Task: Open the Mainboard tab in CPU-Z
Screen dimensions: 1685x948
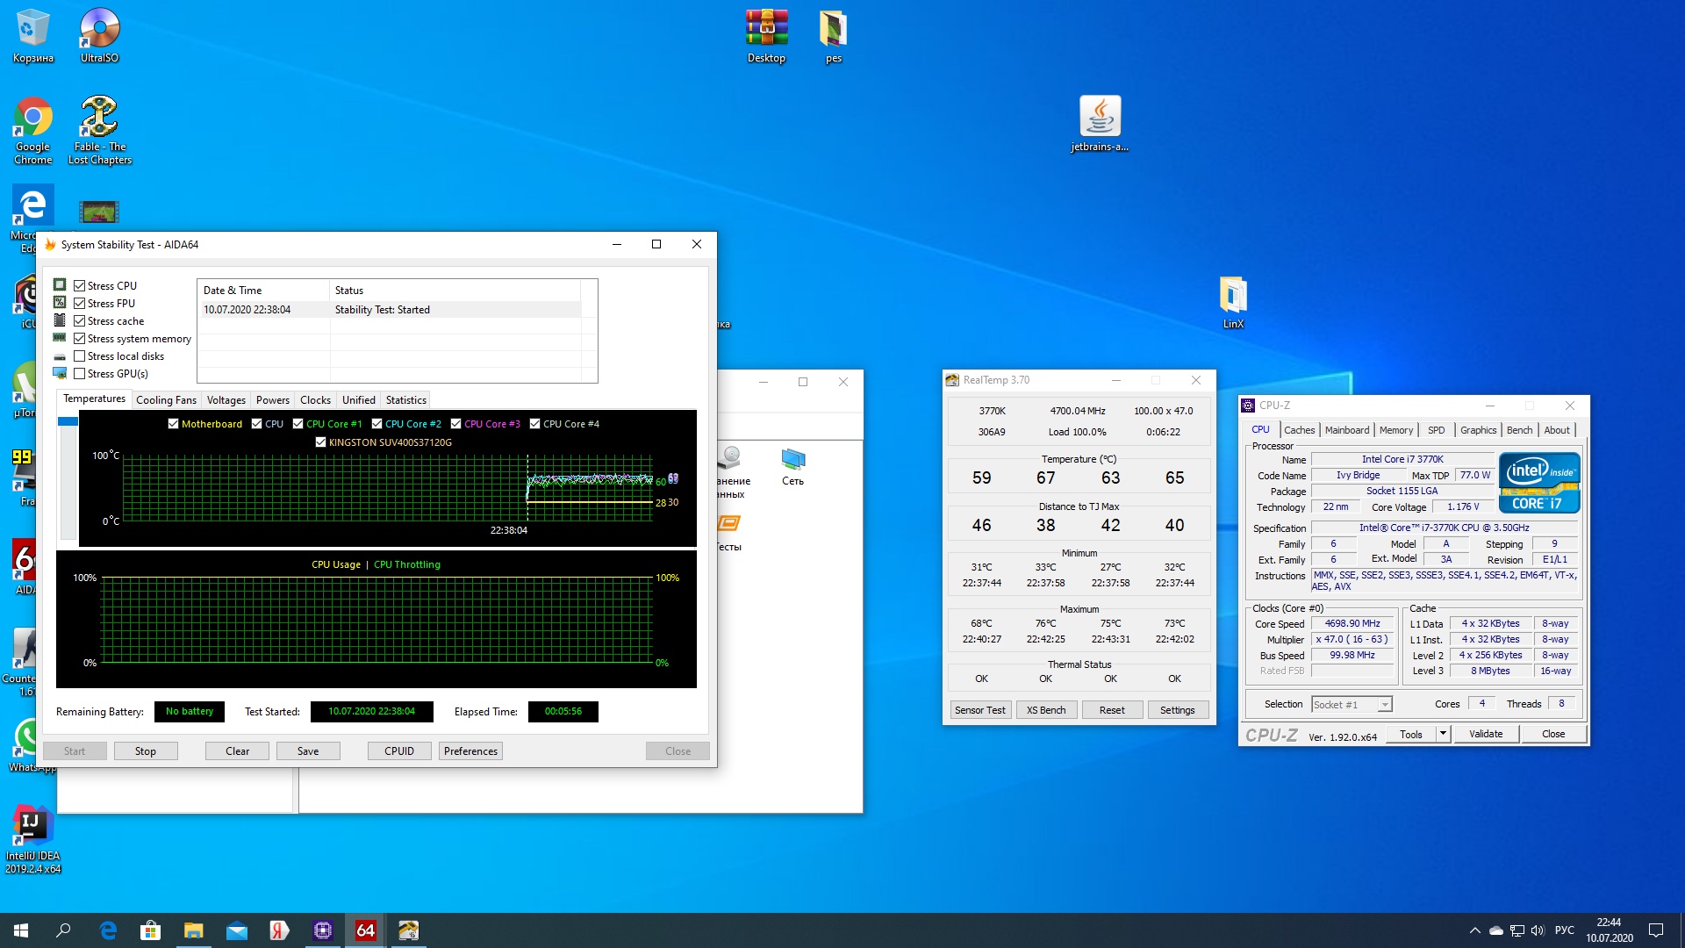Action: coord(1346,430)
